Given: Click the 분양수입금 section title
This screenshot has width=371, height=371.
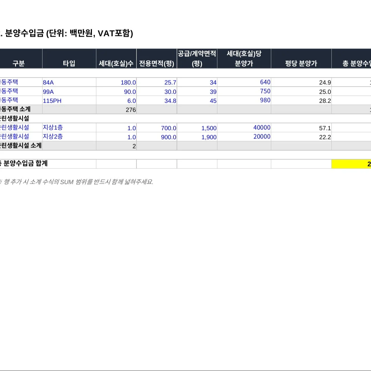Looking at the screenshot, I should pyautogui.click(x=66, y=33).
